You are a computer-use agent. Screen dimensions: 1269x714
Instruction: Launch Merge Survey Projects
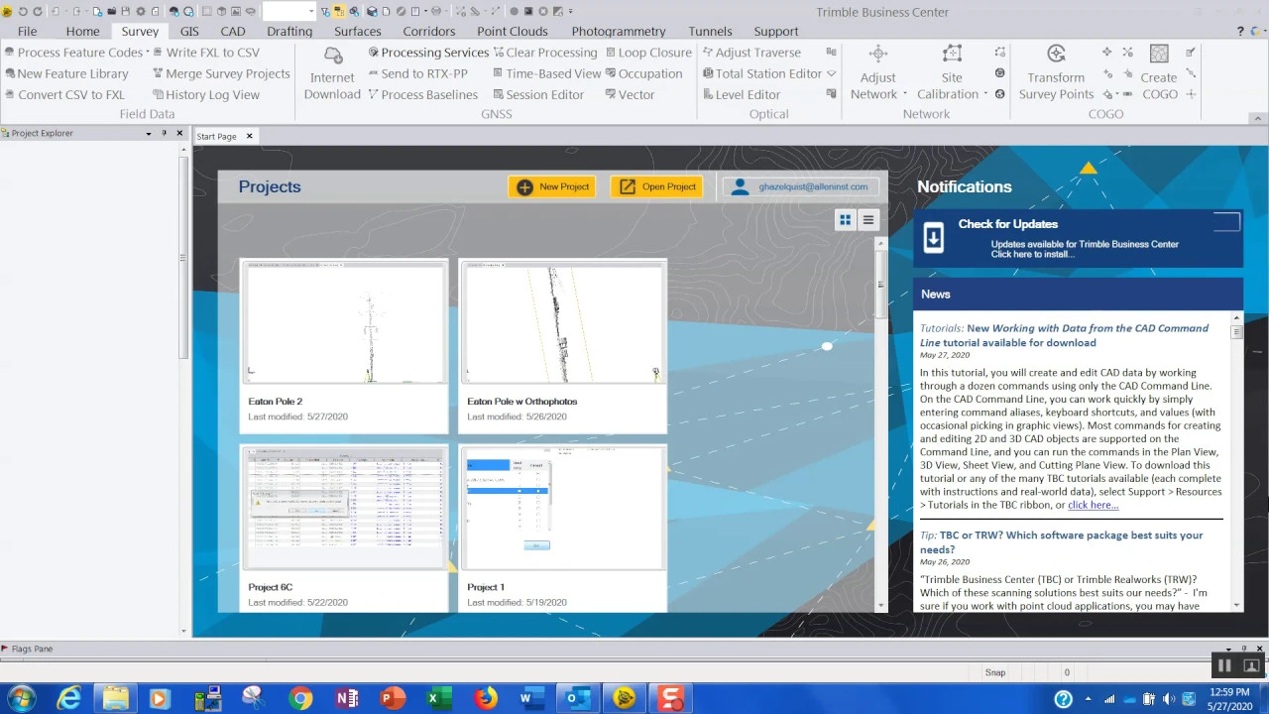pos(221,73)
